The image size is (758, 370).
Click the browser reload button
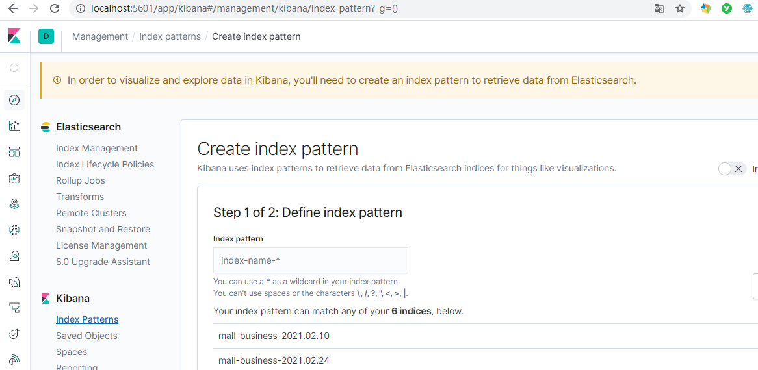tap(55, 9)
